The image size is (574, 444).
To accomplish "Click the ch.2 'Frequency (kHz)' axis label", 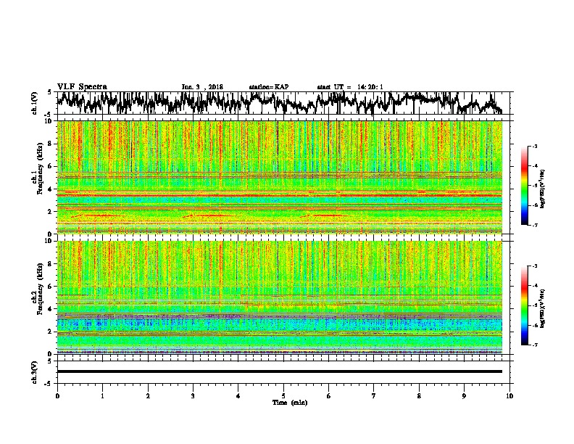I will point(40,289).
